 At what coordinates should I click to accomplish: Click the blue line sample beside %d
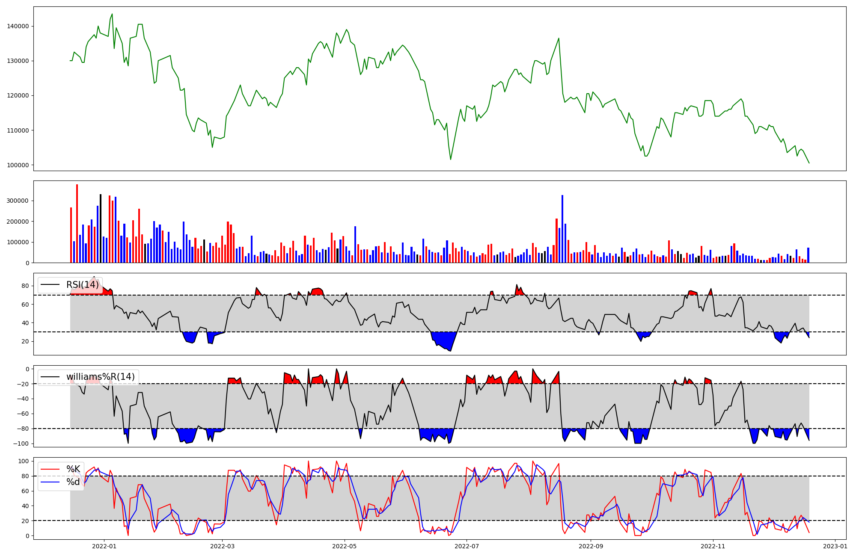point(51,482)
